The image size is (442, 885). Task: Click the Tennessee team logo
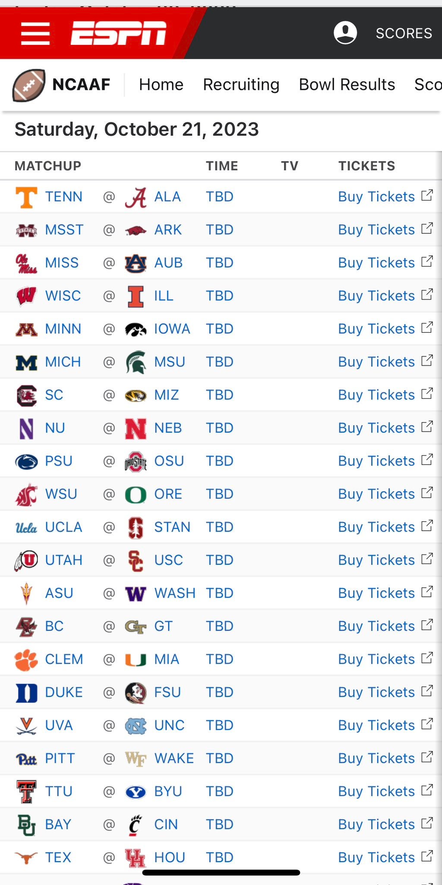(26, 197)
